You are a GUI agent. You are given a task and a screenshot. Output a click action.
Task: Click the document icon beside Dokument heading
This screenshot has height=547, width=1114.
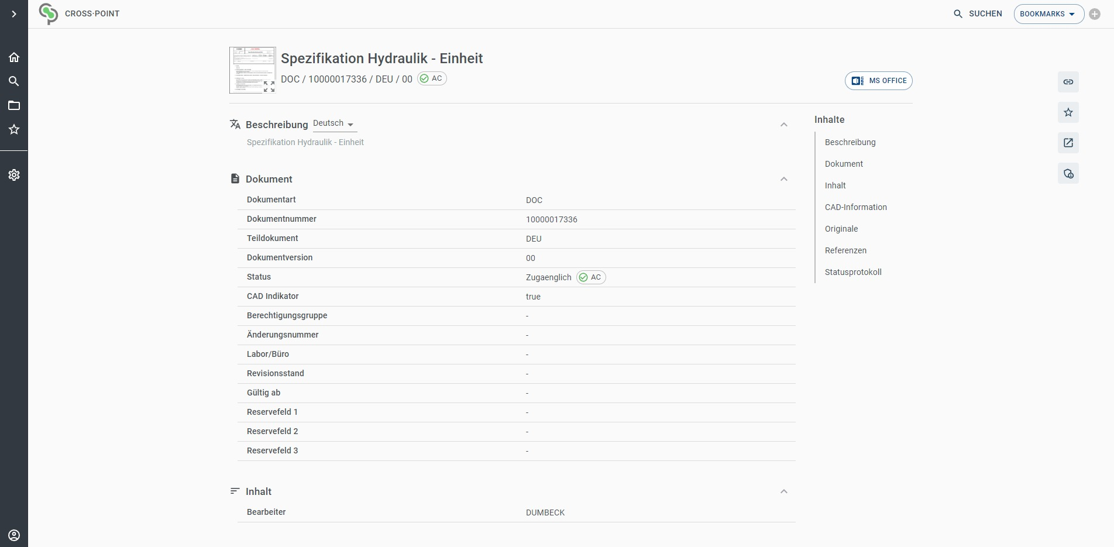235,178
